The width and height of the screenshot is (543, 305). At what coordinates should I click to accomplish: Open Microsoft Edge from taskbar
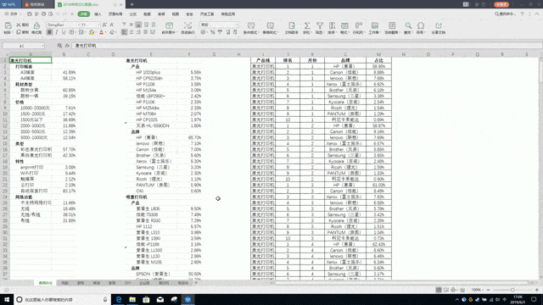[x=119, y=299]
